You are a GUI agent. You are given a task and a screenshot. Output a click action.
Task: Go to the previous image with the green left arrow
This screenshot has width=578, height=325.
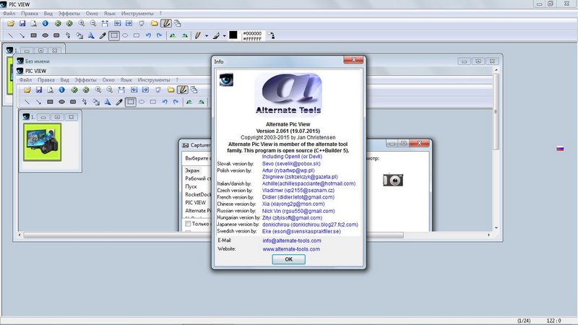coord(58,24)
